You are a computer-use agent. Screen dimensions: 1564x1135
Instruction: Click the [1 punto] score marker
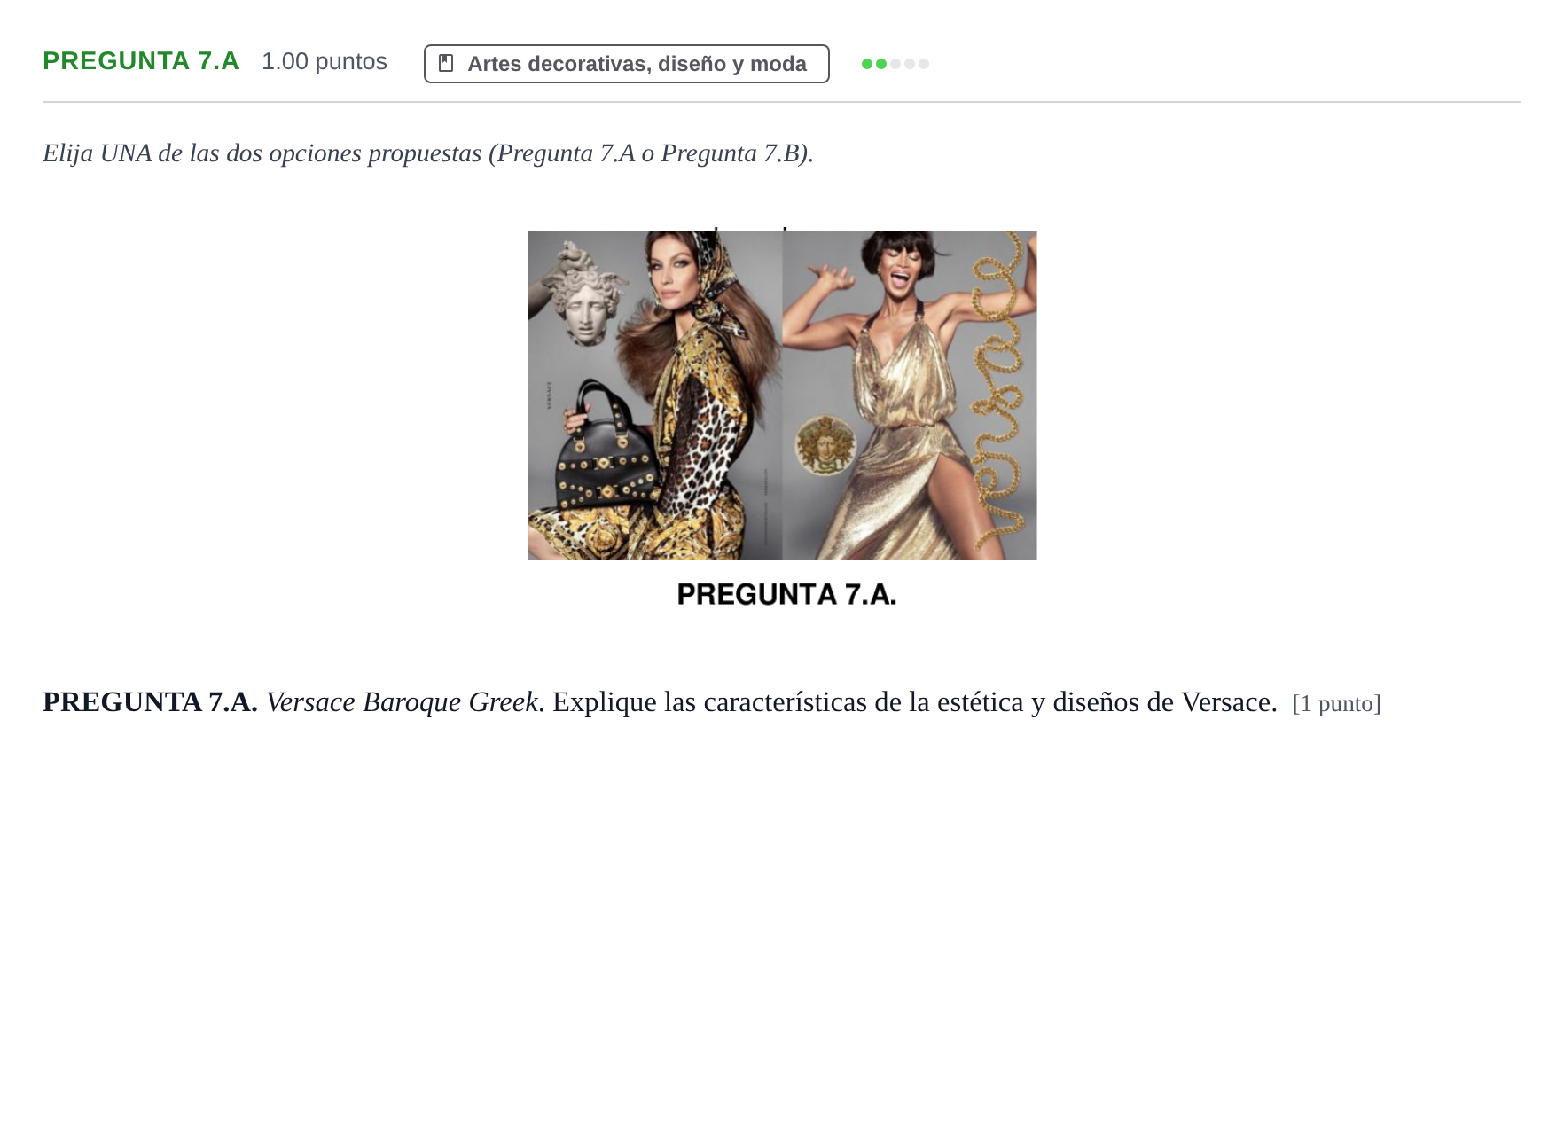1336,704
